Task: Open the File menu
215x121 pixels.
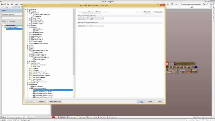Action: tap(8, 4)
